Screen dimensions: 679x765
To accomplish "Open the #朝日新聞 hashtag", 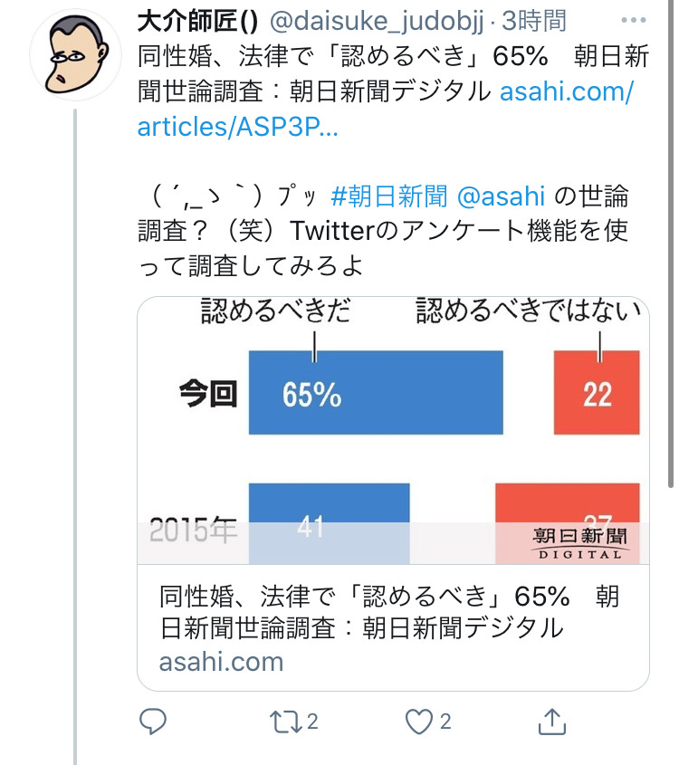I will click(388, 196).
